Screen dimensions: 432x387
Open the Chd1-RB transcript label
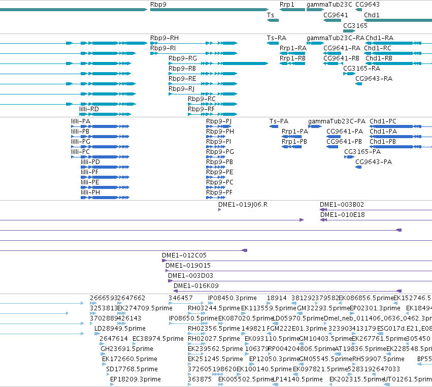pyautogui.click(x=379, y=58)
